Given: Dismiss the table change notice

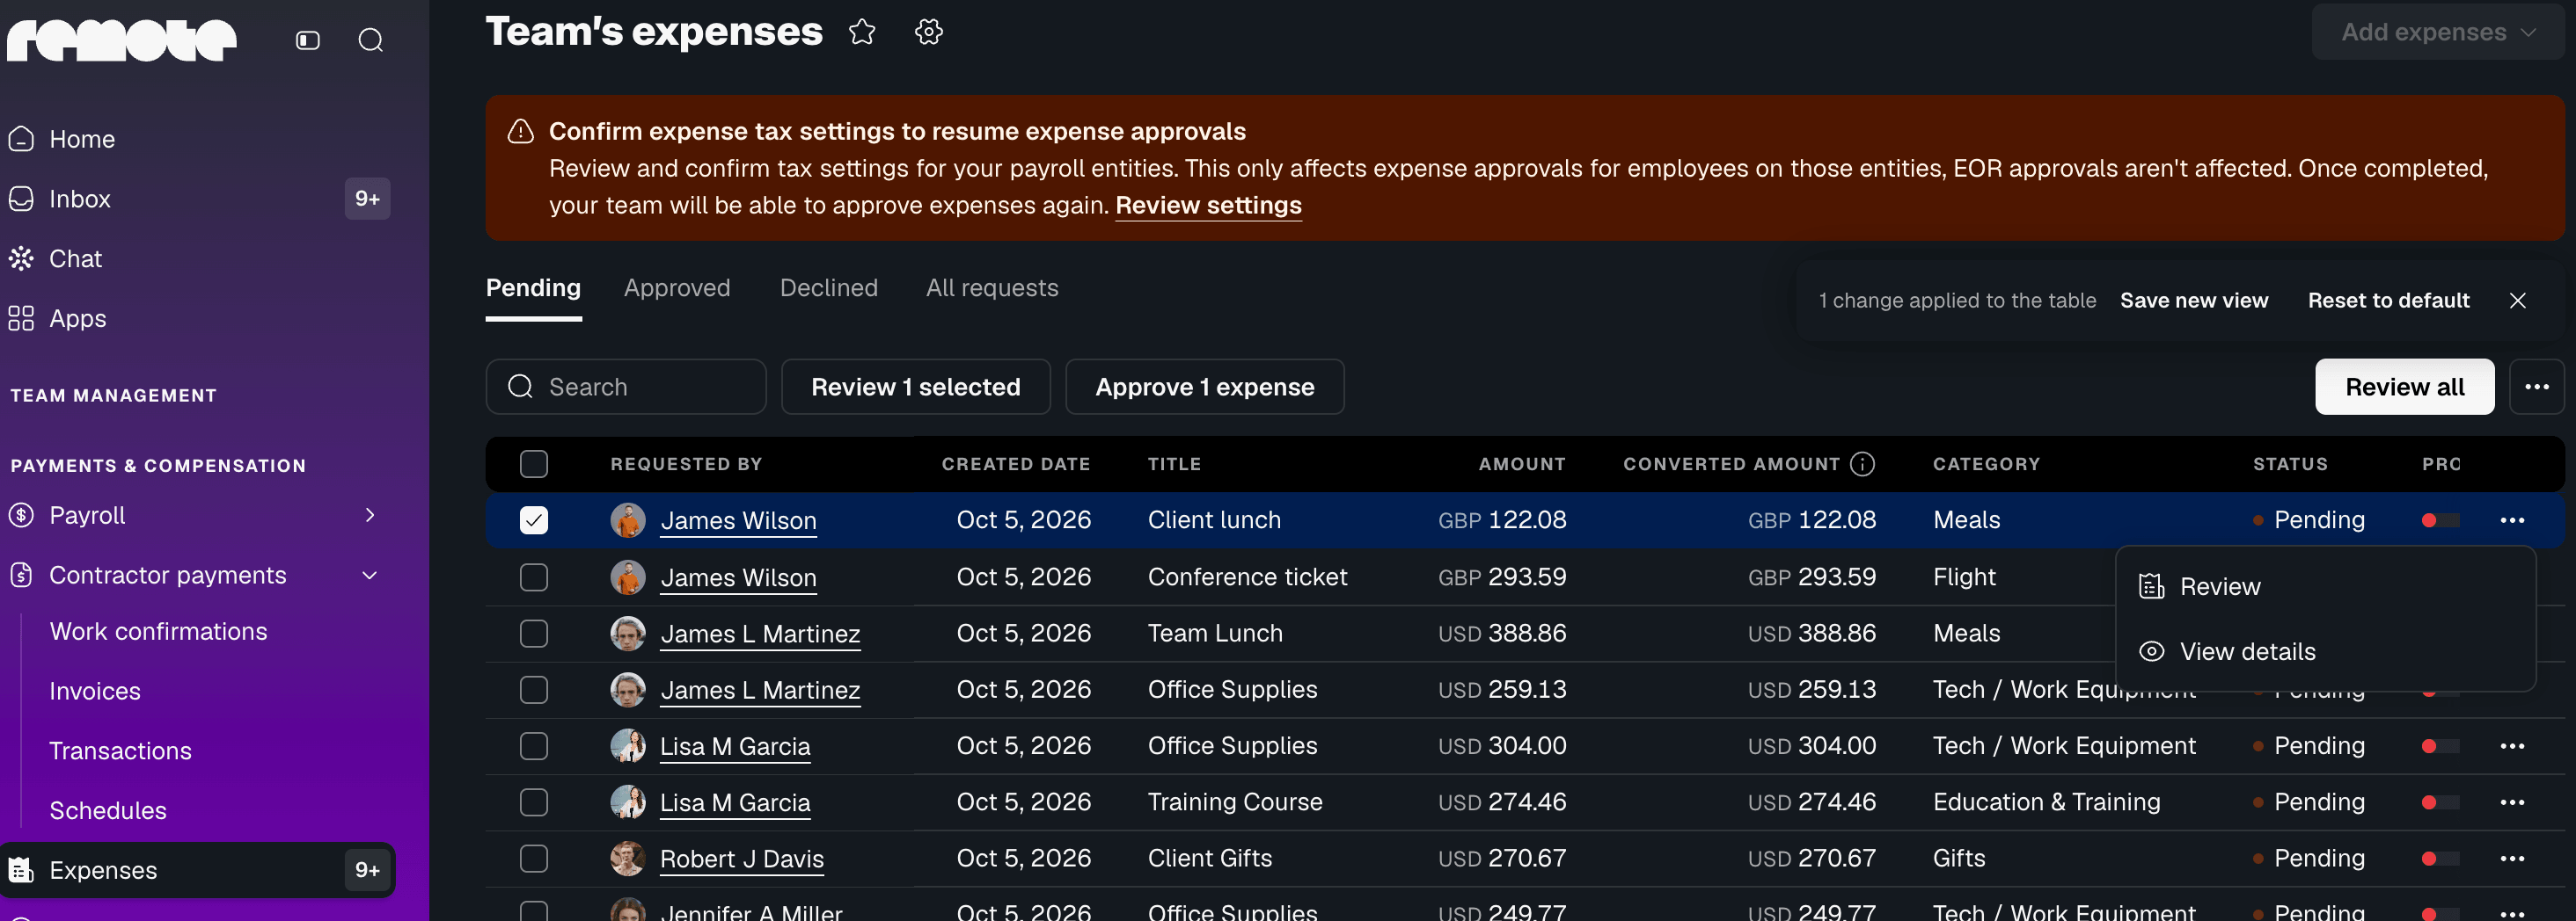Looking at the screenshot, I should pyautogui.click(x=2518, y=301).
